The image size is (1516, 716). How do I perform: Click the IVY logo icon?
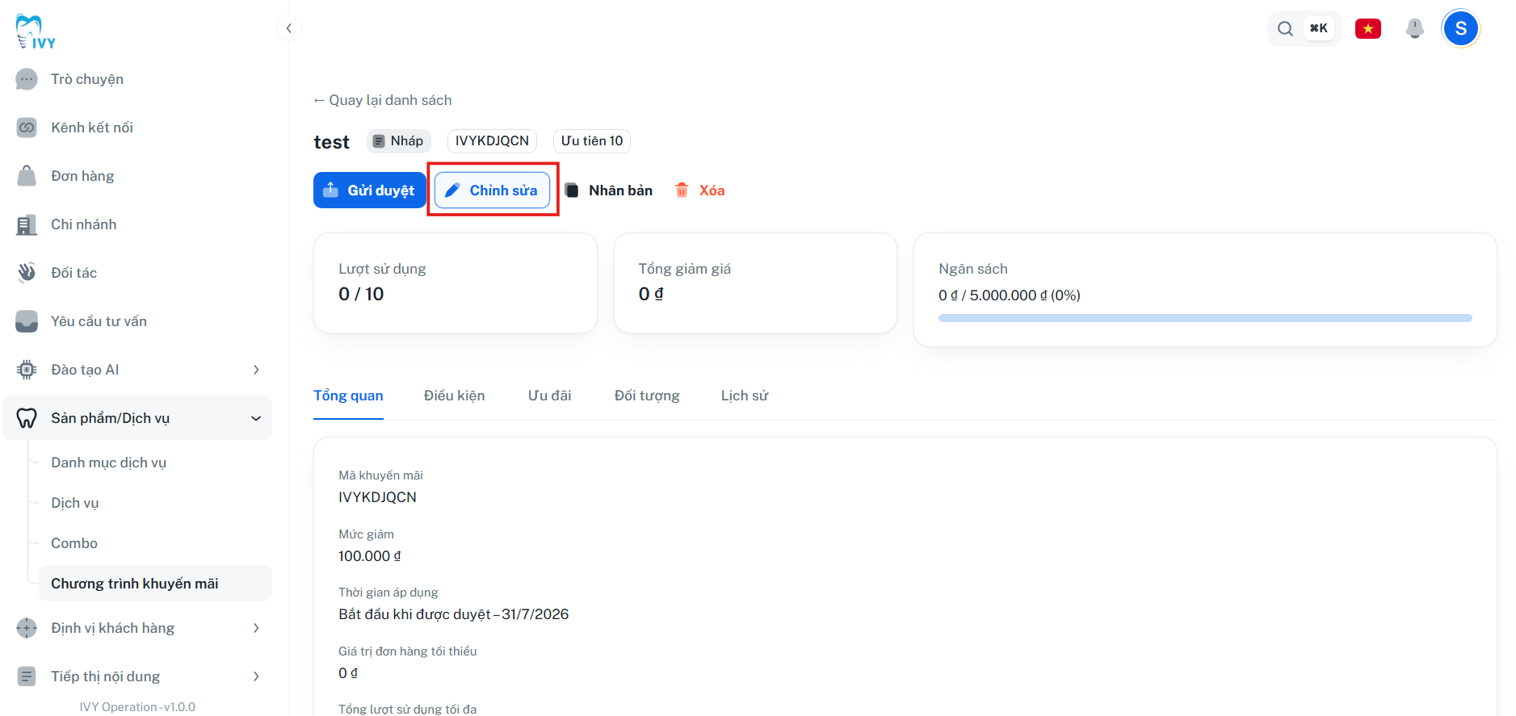point(36,32)
